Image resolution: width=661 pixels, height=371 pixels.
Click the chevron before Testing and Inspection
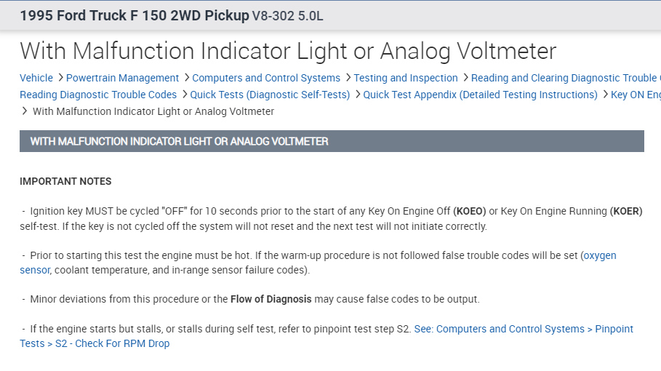(348, 78)
